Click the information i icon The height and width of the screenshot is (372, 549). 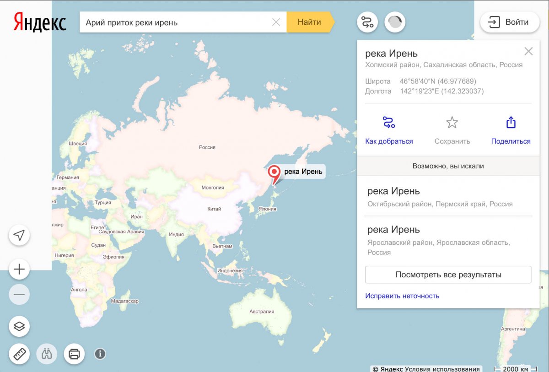point(100,354)
